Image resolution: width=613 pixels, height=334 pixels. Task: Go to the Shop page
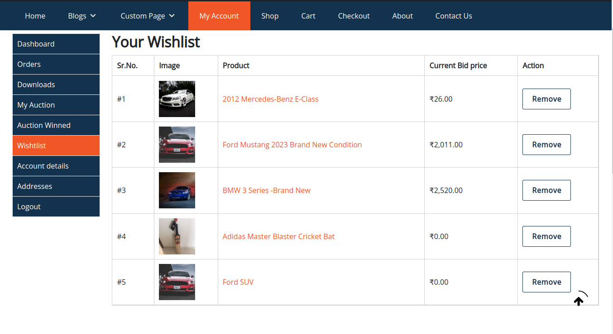tap(270, 16)
